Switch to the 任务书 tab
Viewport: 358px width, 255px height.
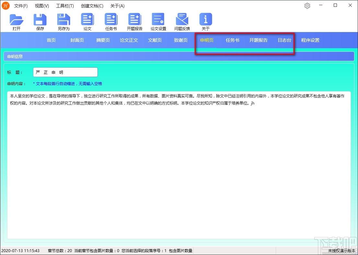[232, 40]
